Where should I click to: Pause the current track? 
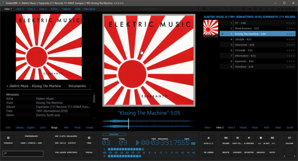tap(238, 138)
